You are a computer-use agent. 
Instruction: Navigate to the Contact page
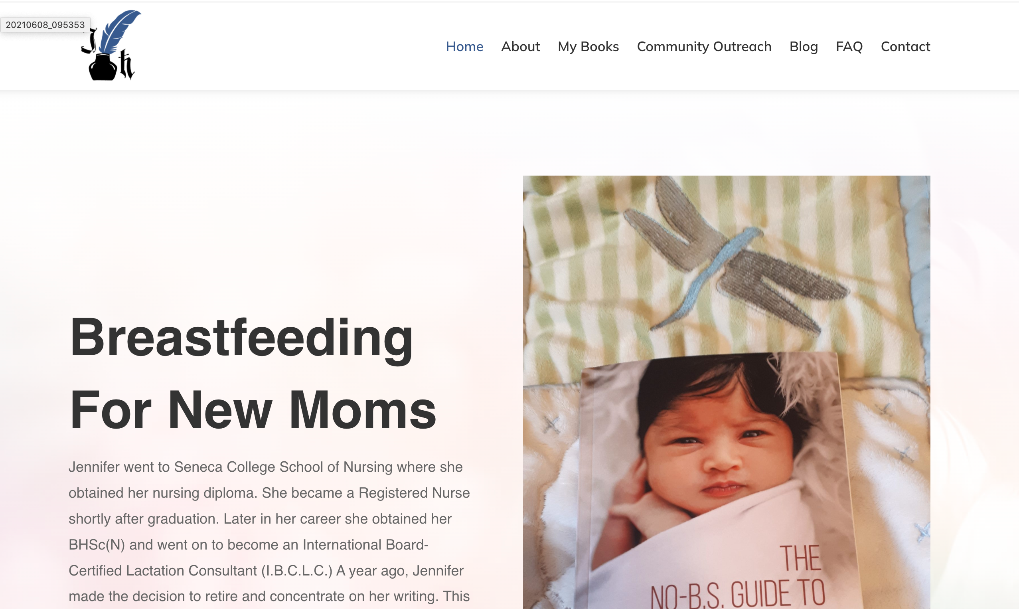[905, 46]
